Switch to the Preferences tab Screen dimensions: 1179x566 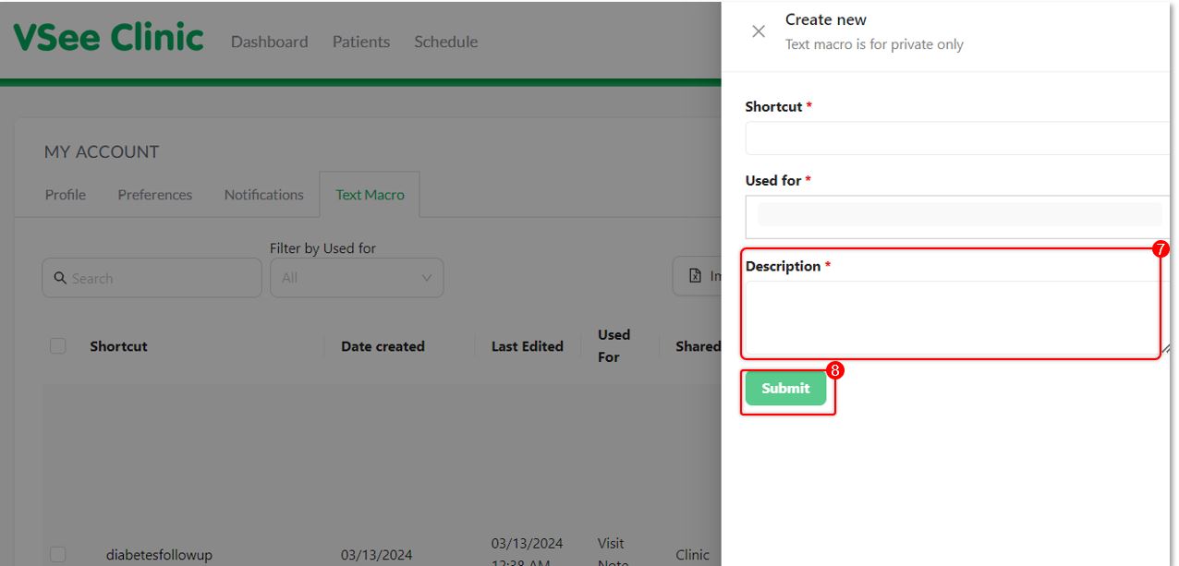155,195
